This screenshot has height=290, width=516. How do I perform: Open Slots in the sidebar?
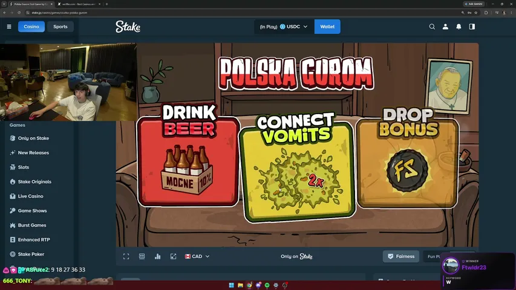[x=24, y=167]
